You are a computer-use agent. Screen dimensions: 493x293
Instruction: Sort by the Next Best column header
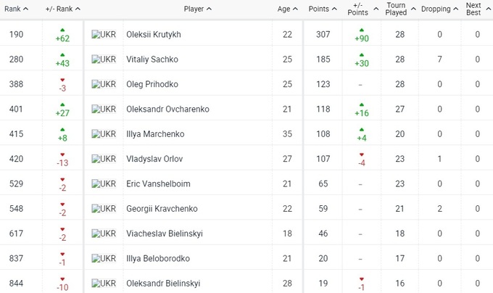[473, 9]
